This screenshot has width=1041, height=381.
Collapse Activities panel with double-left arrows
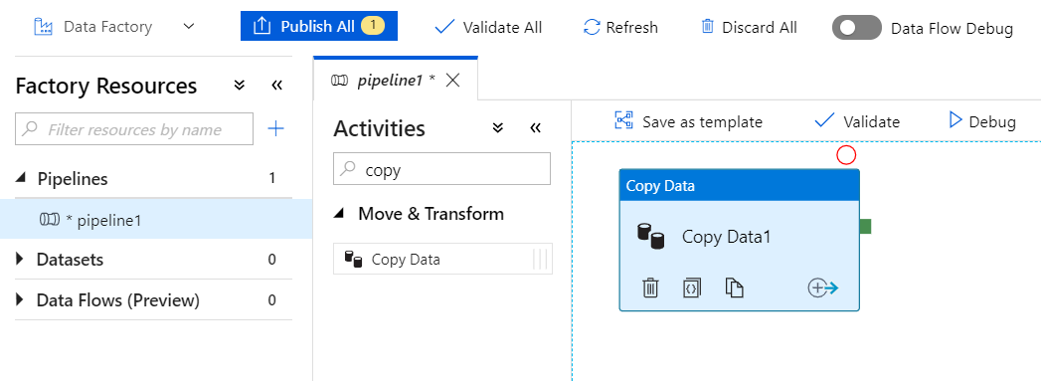pyautogui.click(x=535, y=128)
